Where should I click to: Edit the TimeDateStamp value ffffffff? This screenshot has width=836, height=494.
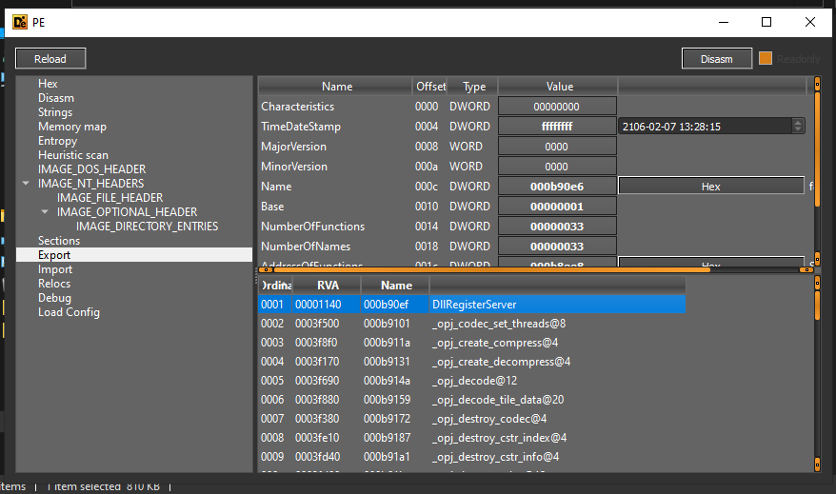tap(557, 127)
